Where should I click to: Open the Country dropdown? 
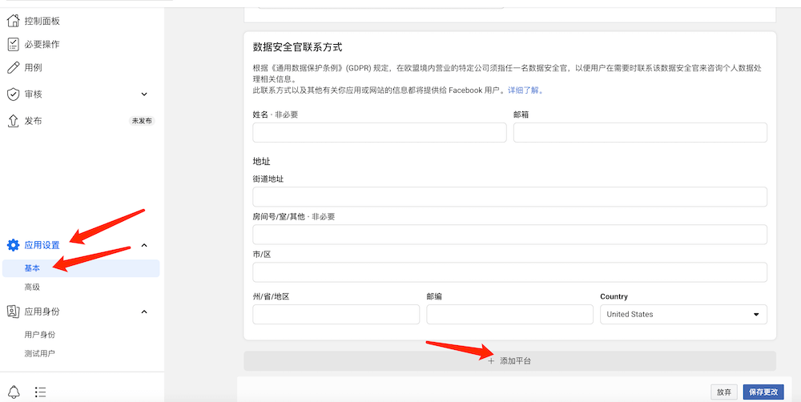pos(683,315)
